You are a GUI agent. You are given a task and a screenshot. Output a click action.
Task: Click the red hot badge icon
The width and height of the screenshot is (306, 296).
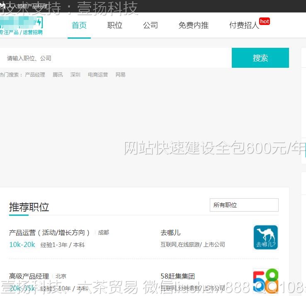coord(265,21)
